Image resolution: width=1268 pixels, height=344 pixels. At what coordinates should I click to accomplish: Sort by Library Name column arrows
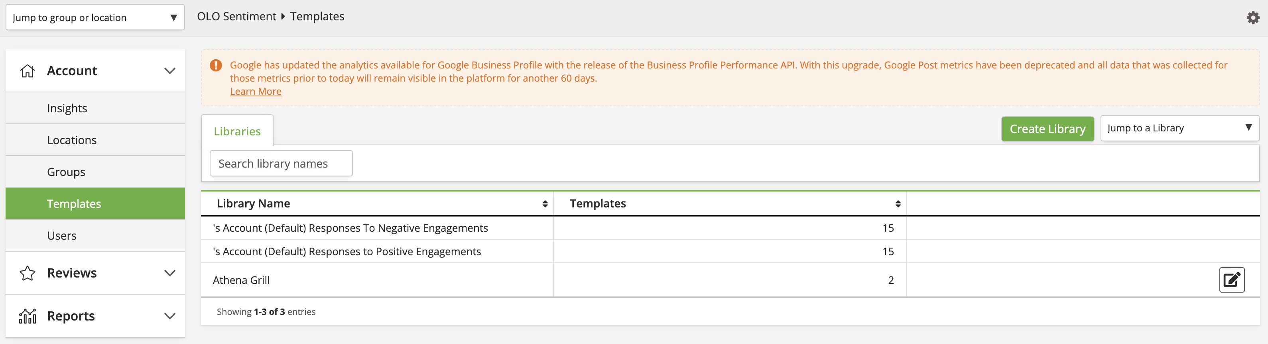point(545,204)
